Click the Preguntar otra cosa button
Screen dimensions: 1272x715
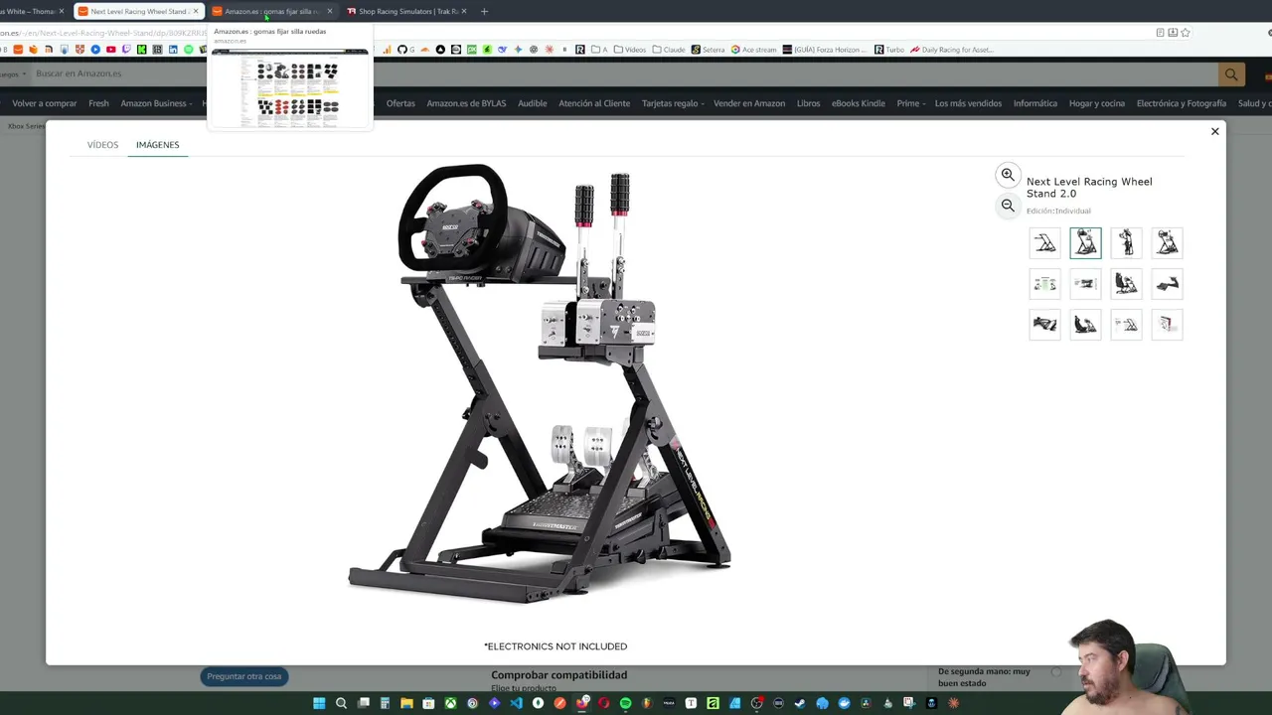[x=244, y=676]
